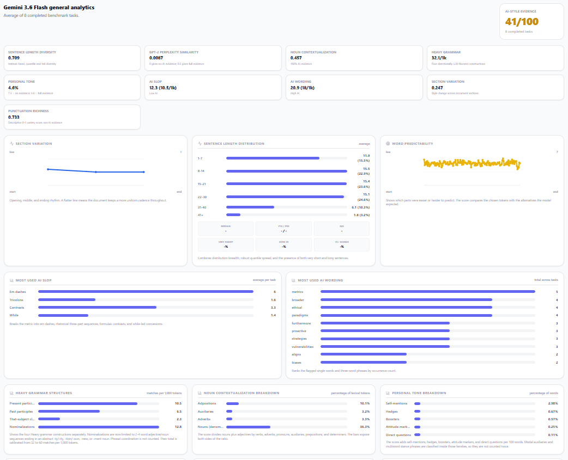Click the blue line in Section Variation chart

[x=95, y=171]
